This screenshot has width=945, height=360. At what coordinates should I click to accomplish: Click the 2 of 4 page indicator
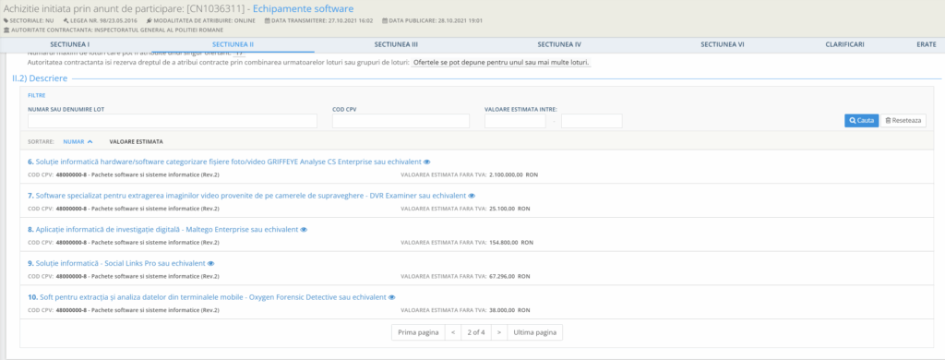tap(476, 332)
